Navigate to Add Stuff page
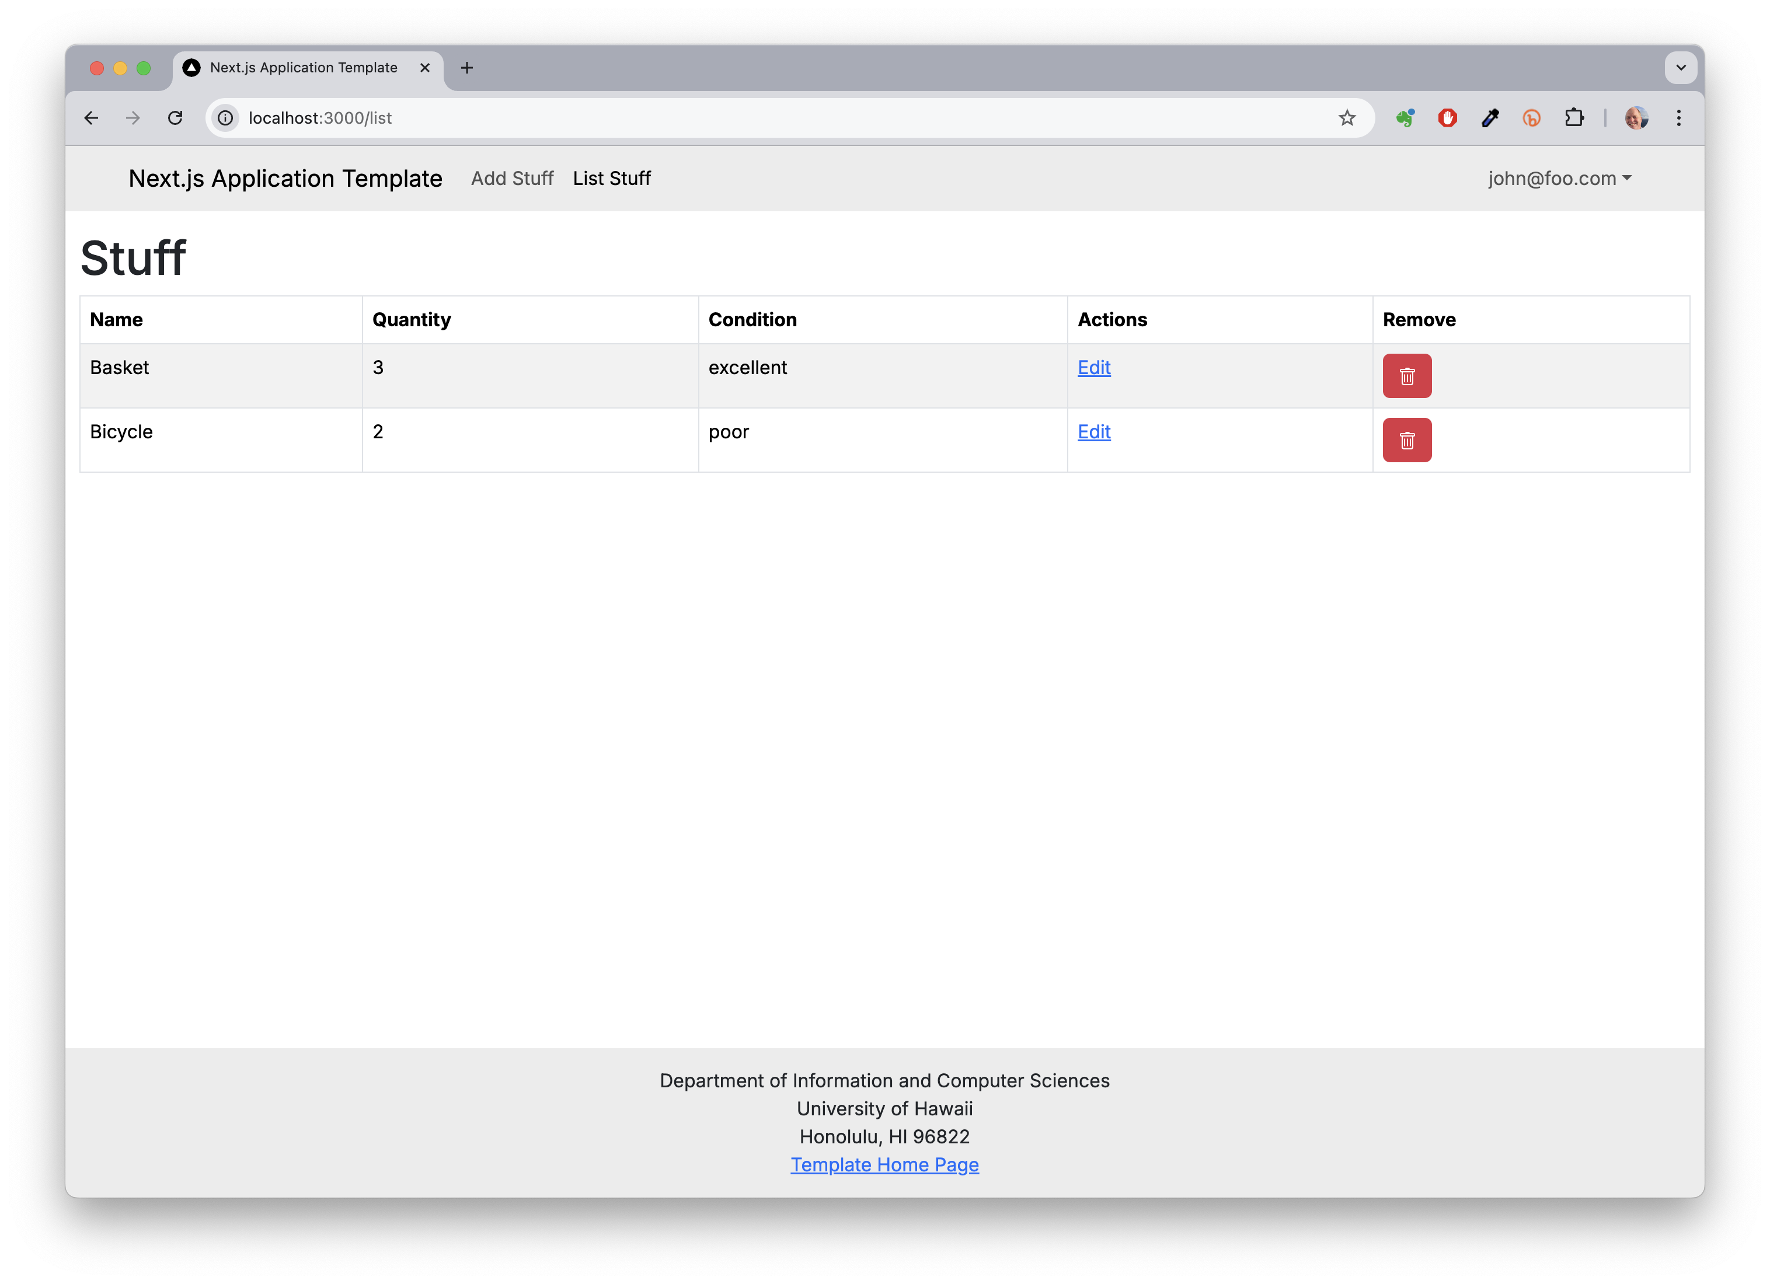Image resolution: width=1770 pixels, height=1284 pixels. click(x=512, y=179)
